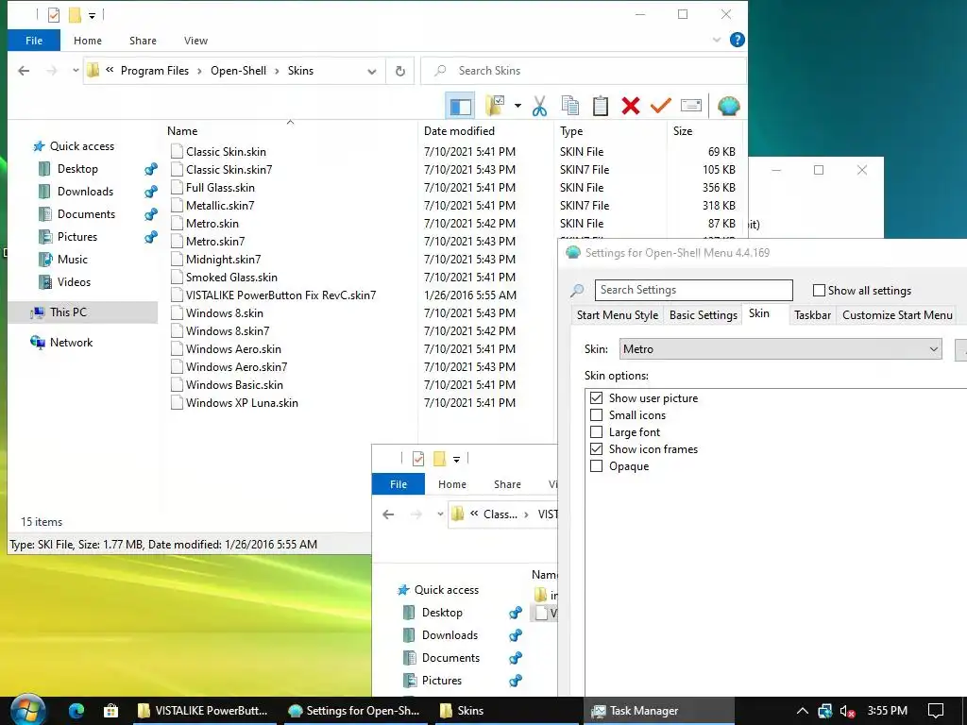Uncheck Show icon frames option
This screenshot has width=967, height=725.
coord(597,449)
